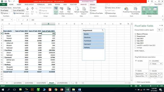
Task: Switch to the DESIGN tab
Action: point(92,5)
